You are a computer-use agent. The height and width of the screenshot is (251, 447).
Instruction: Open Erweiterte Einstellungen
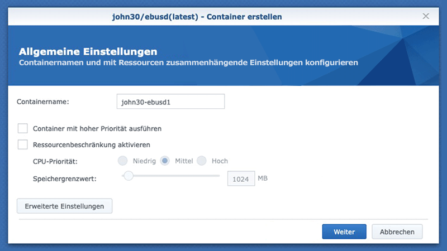pos(65,206)
